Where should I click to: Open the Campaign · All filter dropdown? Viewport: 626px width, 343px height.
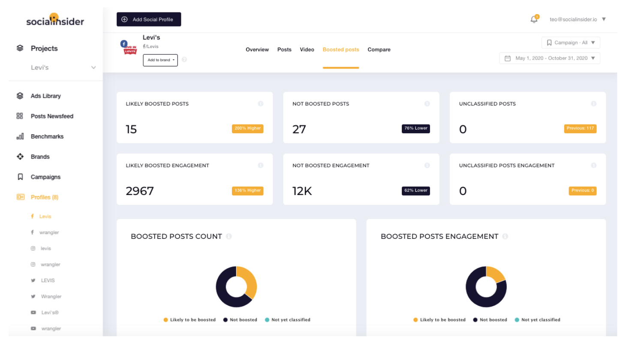point(571,42)
